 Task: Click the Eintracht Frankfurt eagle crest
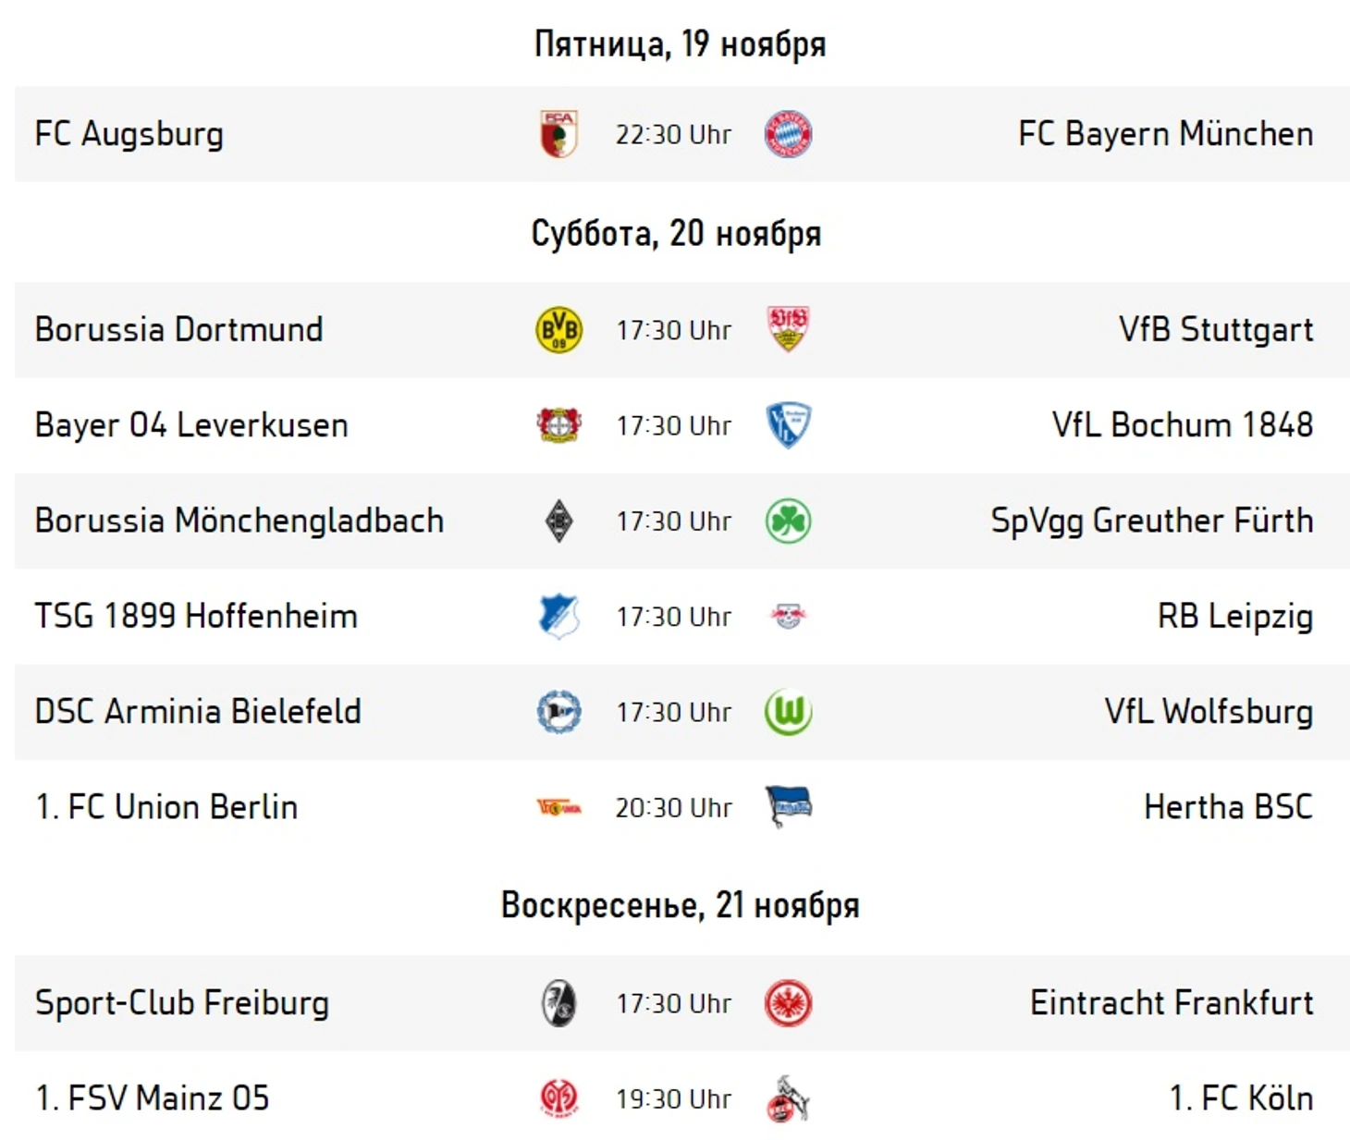(x=788, y=1003)
